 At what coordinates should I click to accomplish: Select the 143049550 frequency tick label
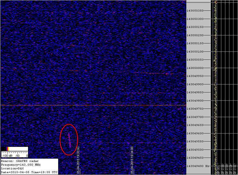point(195,141)
